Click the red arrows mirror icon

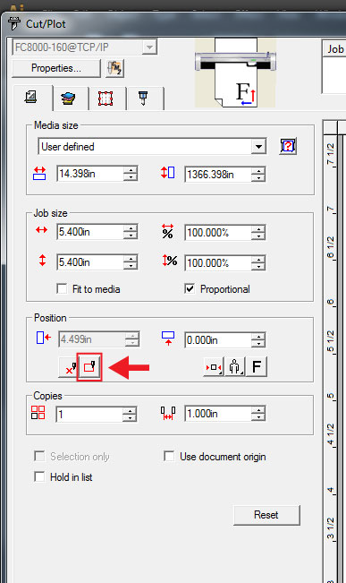[214, 367]
